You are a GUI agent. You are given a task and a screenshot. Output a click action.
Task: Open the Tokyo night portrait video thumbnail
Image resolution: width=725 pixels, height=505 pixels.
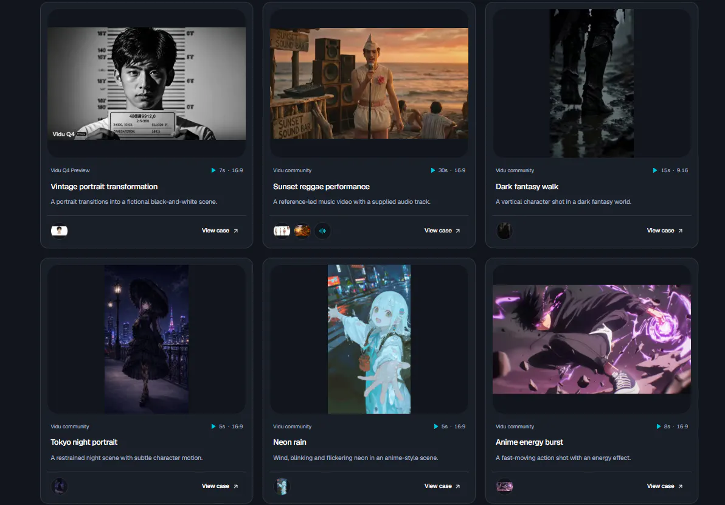point(147,339)
